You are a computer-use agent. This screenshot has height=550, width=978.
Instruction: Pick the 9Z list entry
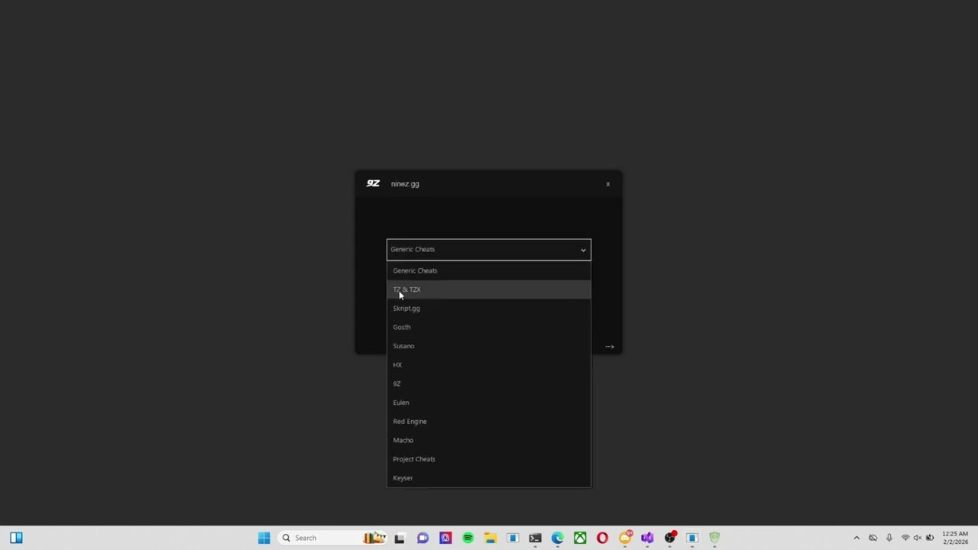pyautogui.click(x=489, y=383)
